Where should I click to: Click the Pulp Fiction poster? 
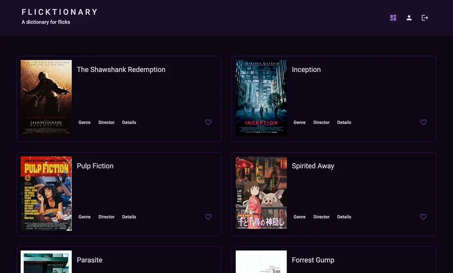(46, 194)
